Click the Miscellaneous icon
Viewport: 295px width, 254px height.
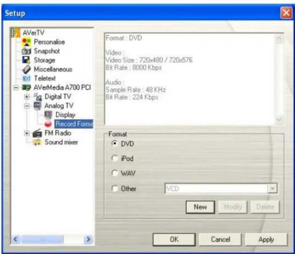click(27, 69)
